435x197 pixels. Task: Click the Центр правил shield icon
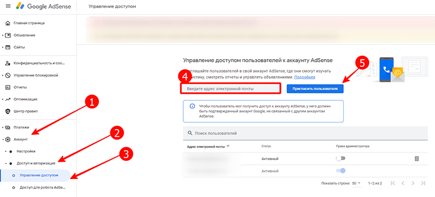tap(8, 111)
